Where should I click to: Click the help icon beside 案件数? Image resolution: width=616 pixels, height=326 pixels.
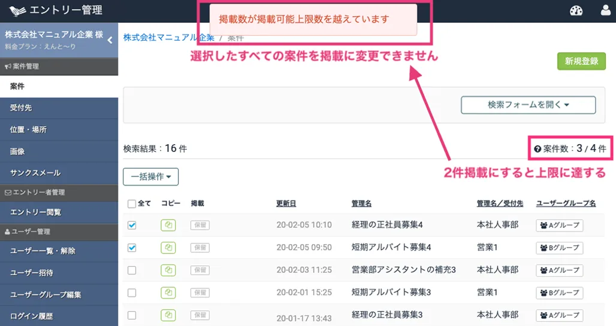[538, 148]
